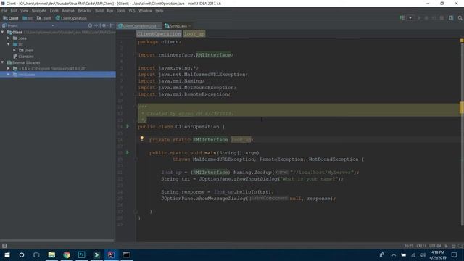The height and width of the screenshot is (261, 464).
Task: Open the Navigate menu
Action: point(38,11)
